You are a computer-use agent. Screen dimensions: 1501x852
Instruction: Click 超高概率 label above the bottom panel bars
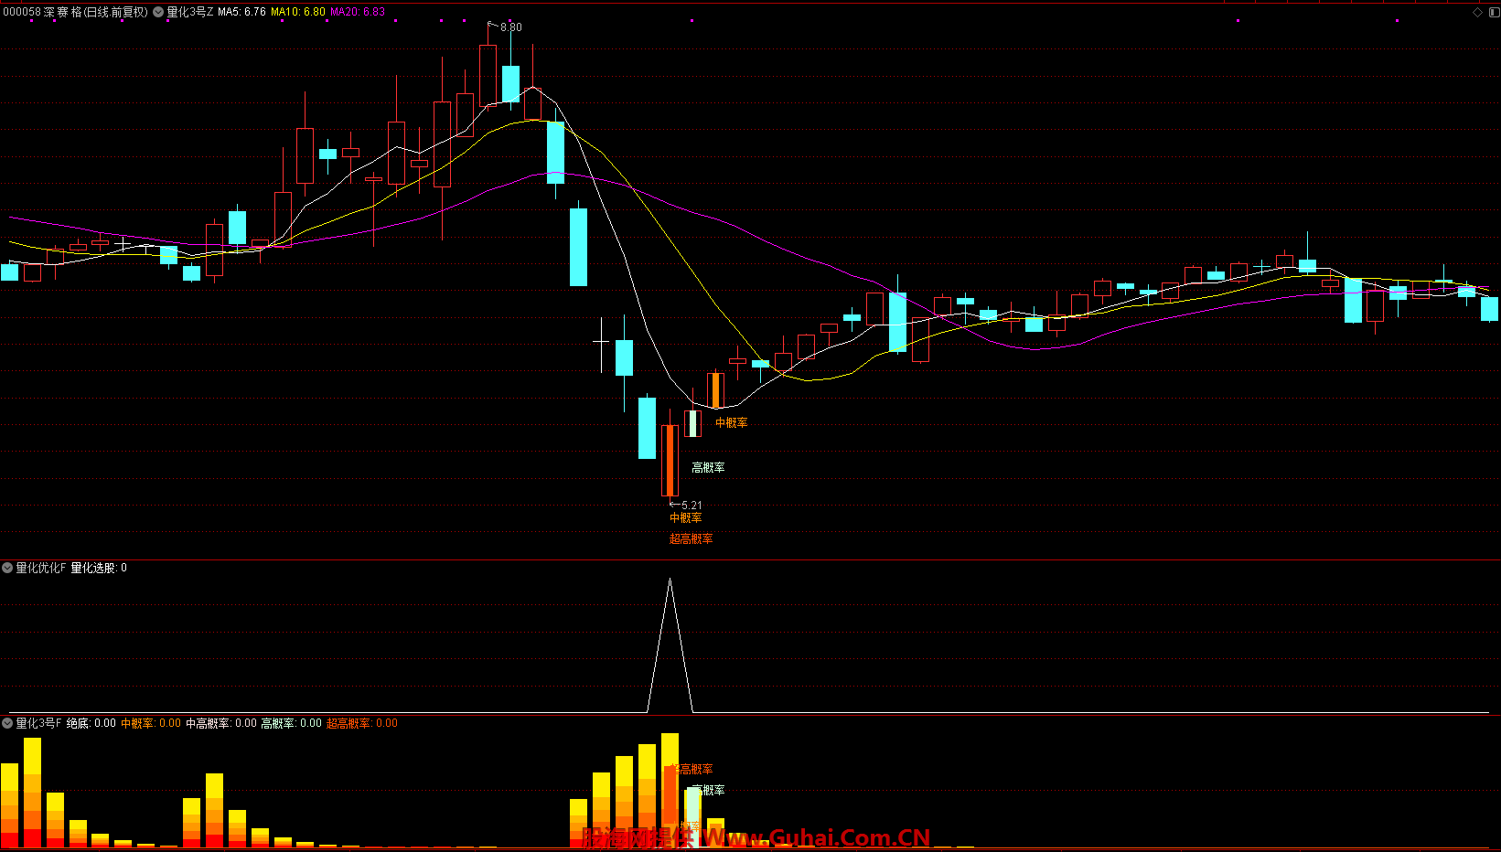coord(693,769)
